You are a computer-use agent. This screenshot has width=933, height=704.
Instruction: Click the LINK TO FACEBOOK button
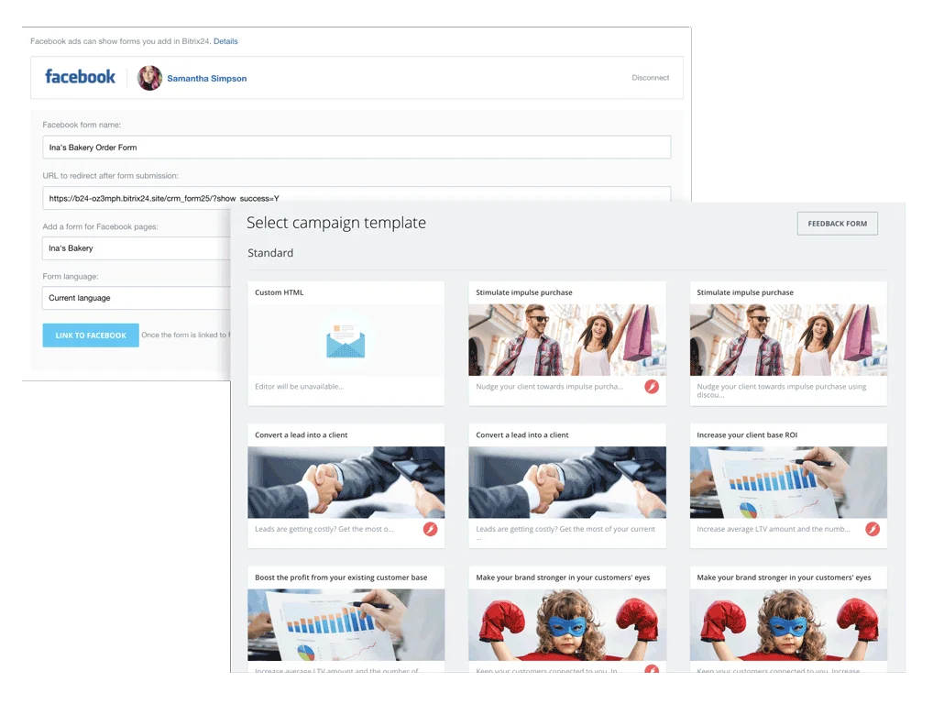tap(91, 335)
